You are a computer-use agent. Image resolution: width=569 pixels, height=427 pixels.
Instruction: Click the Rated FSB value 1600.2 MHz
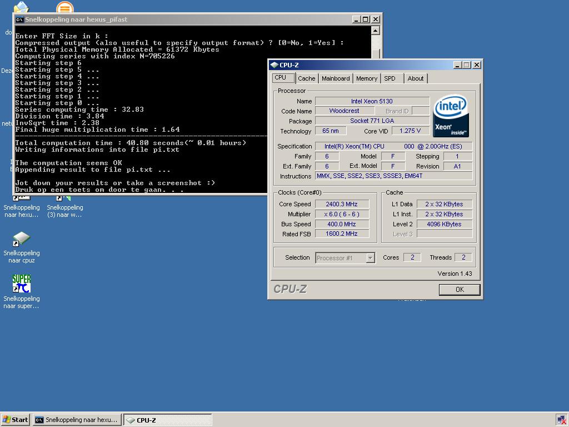[342, 234]
